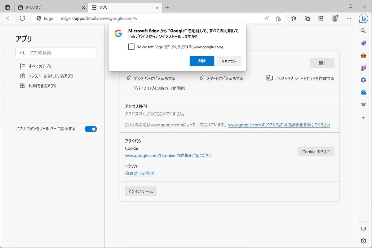This screenshot has width=372, height=248.
Task: Open the Bing chat sidebar icon
Action: coord(363,18)
